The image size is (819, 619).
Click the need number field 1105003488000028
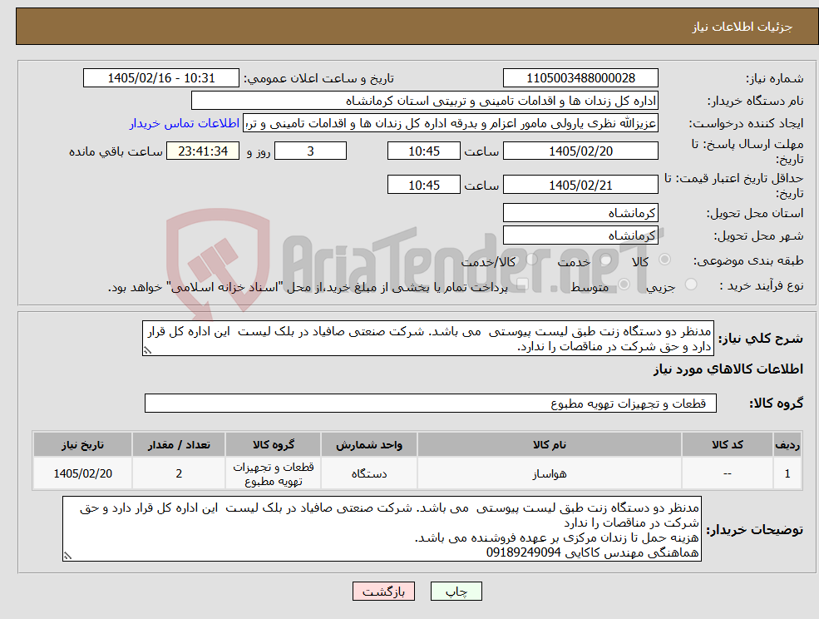580,78
